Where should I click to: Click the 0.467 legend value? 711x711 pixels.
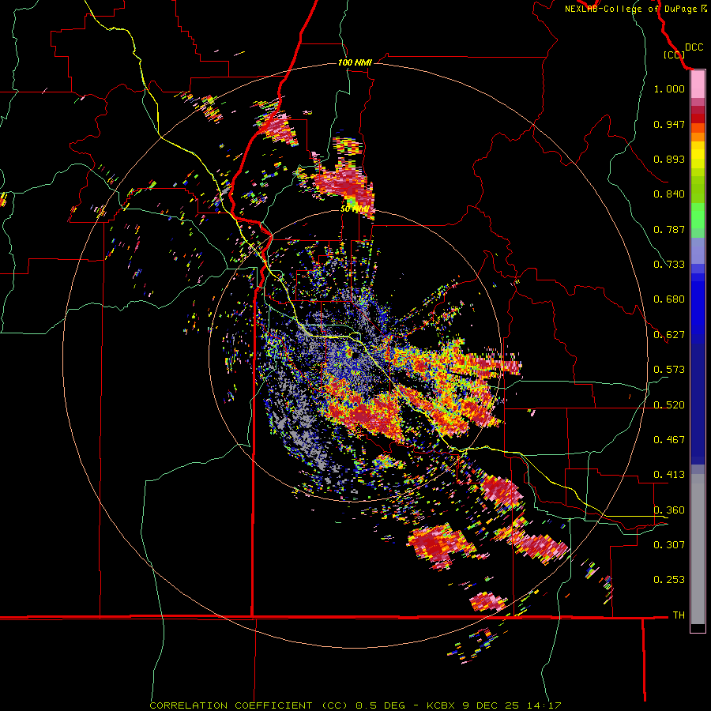point(669,440)
